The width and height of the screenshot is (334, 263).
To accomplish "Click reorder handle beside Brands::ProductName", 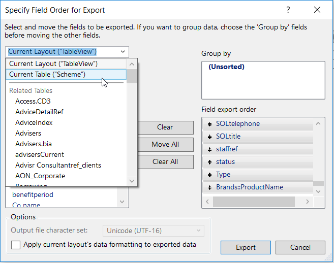I will click(210, 187).
